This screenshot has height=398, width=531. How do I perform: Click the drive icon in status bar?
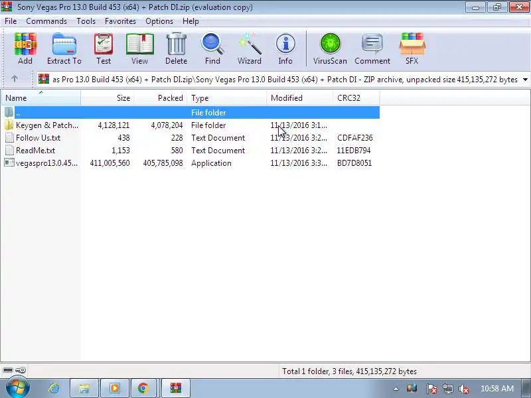[8, 370]
